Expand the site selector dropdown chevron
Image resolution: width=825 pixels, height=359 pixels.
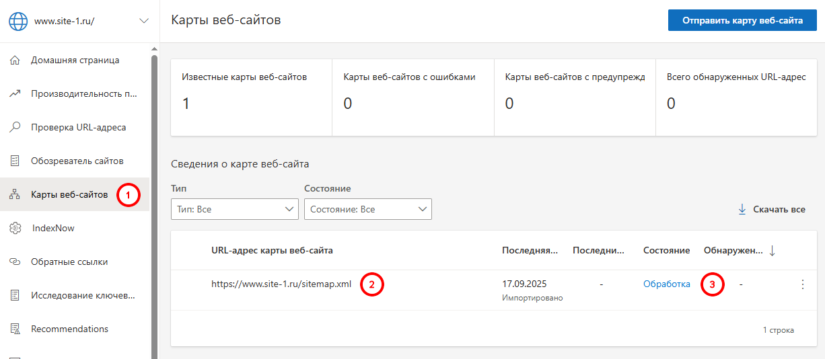[144, 21]
